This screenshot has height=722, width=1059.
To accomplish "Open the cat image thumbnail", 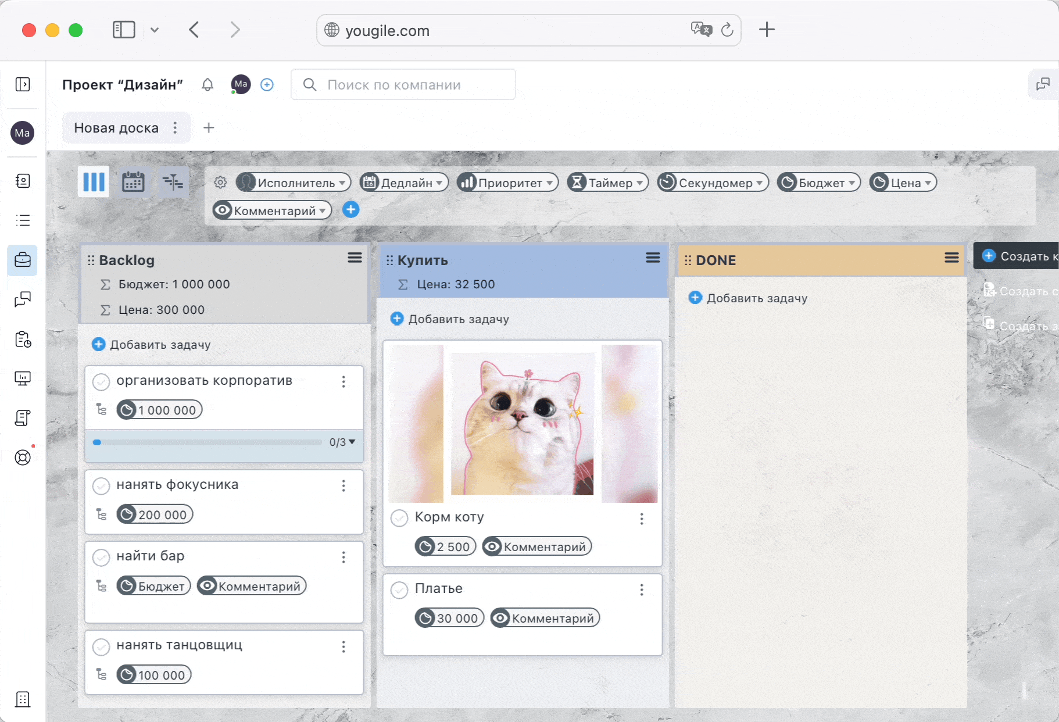I will pos(523,424).
